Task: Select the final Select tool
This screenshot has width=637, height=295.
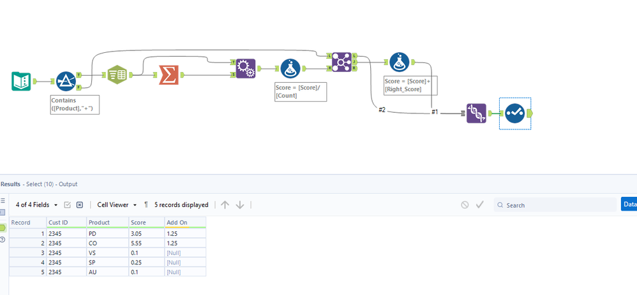Action: (x=514, y=113)
